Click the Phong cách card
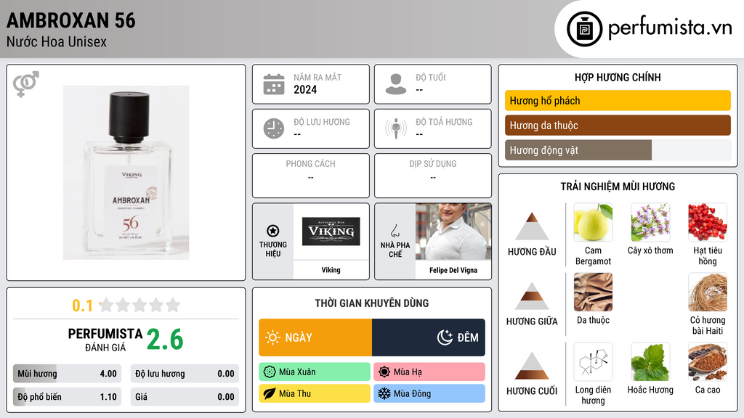This screenshot has height=418, width=744. click(x=311, y=176)
